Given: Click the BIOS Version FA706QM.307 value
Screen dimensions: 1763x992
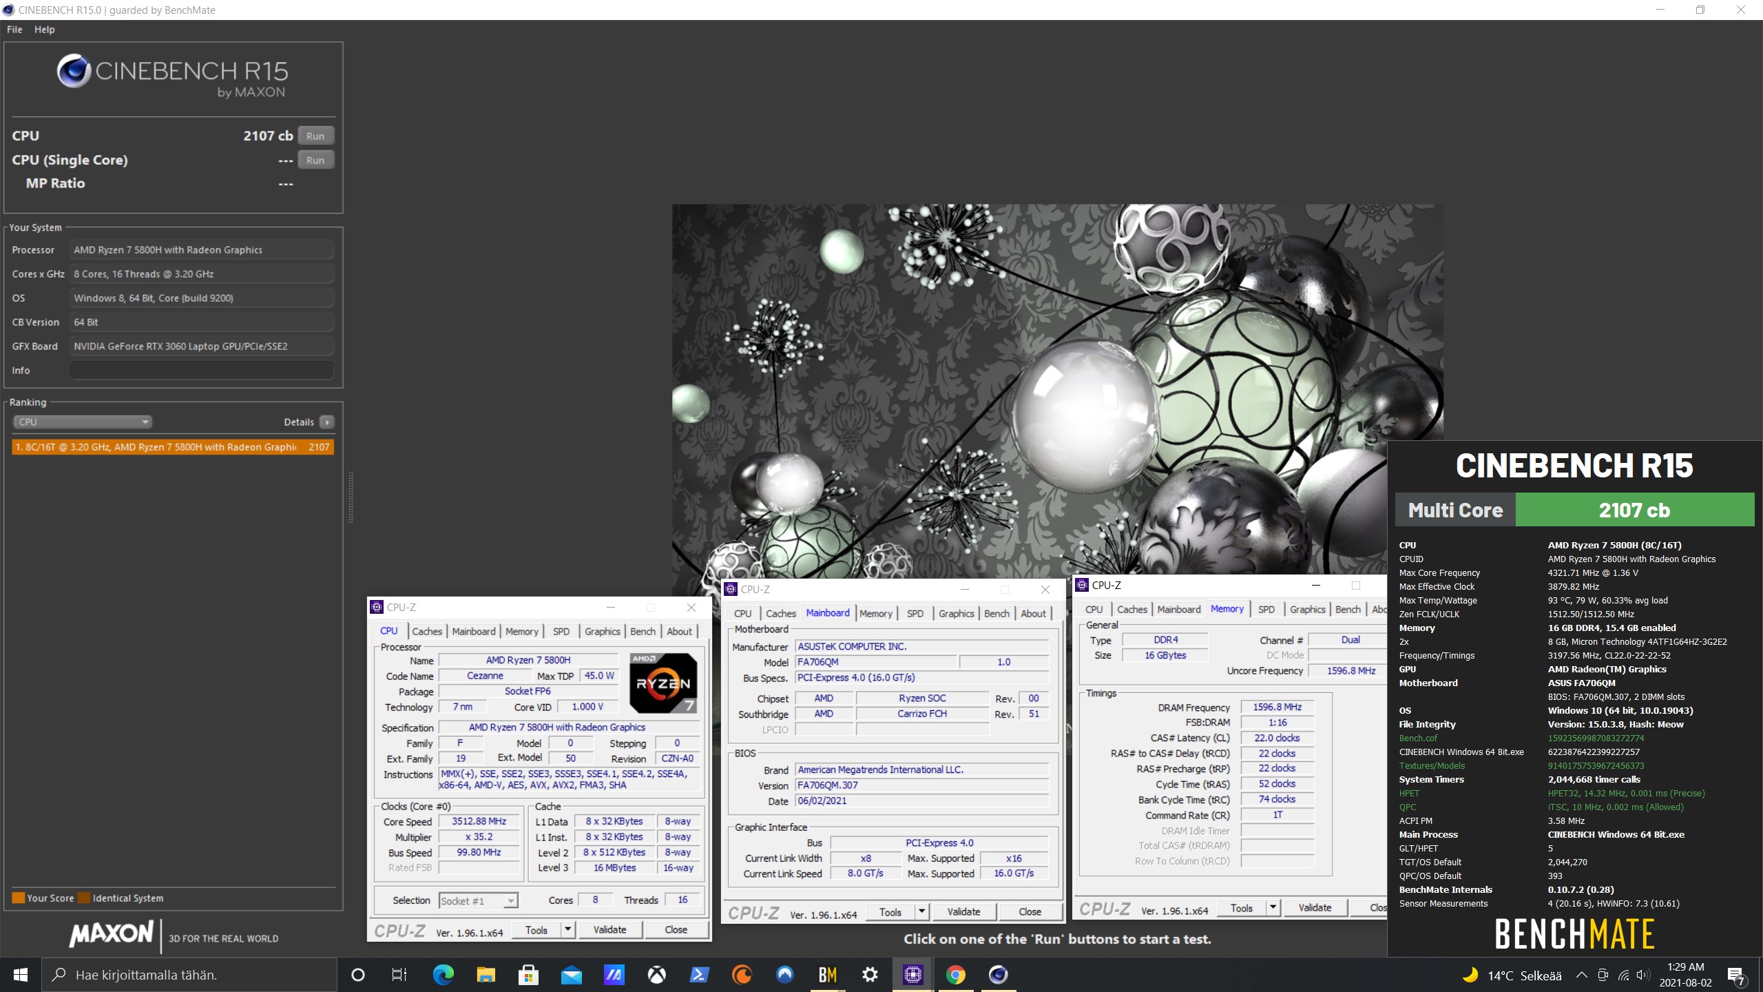Looking at the screenshot, I should tap(921, 785).
